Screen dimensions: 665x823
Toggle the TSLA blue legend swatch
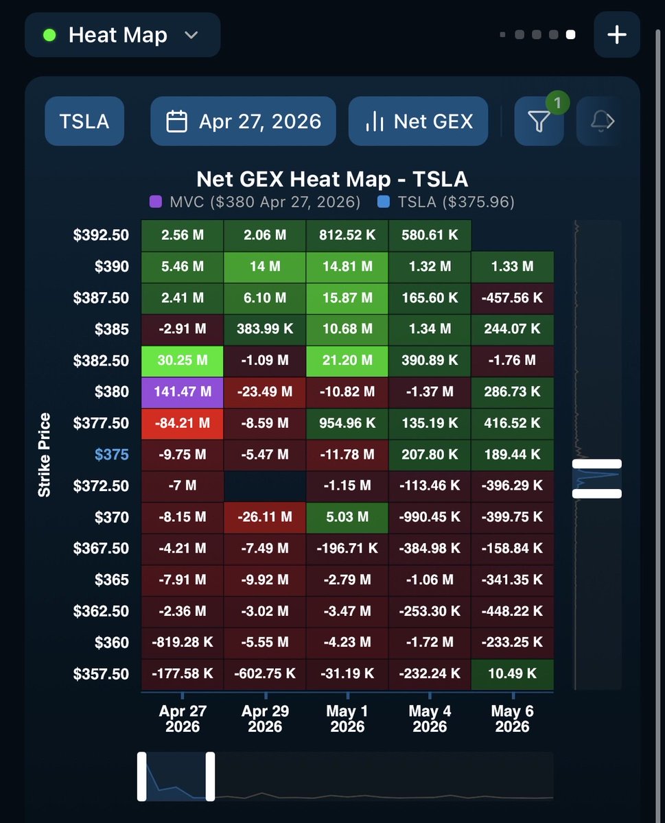click(384, 202)
